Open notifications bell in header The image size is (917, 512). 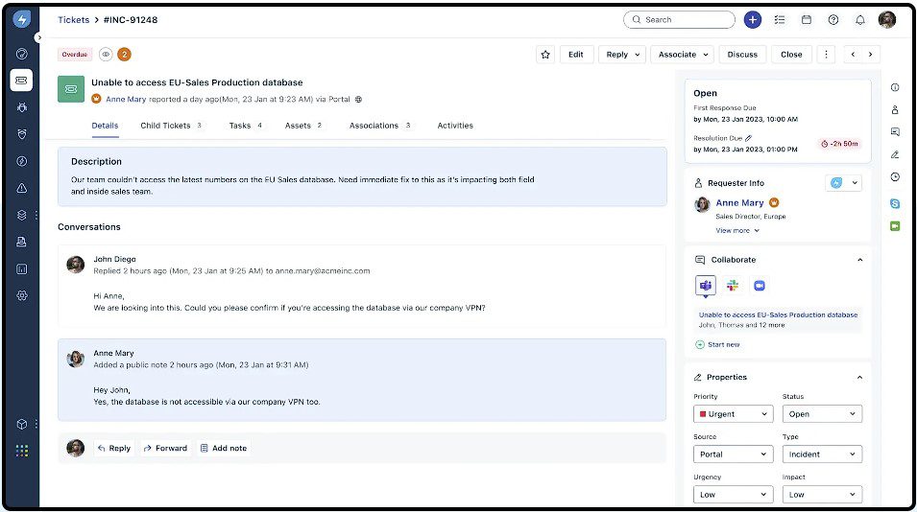click(859, 19)
